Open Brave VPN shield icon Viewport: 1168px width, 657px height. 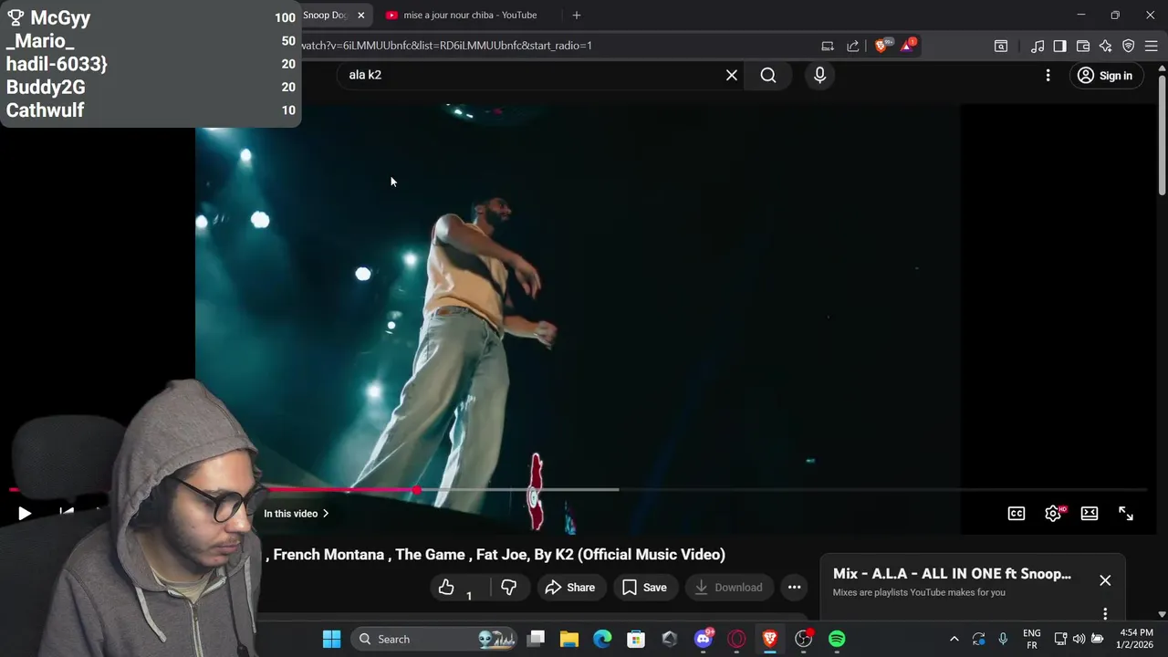(1129, 46)
